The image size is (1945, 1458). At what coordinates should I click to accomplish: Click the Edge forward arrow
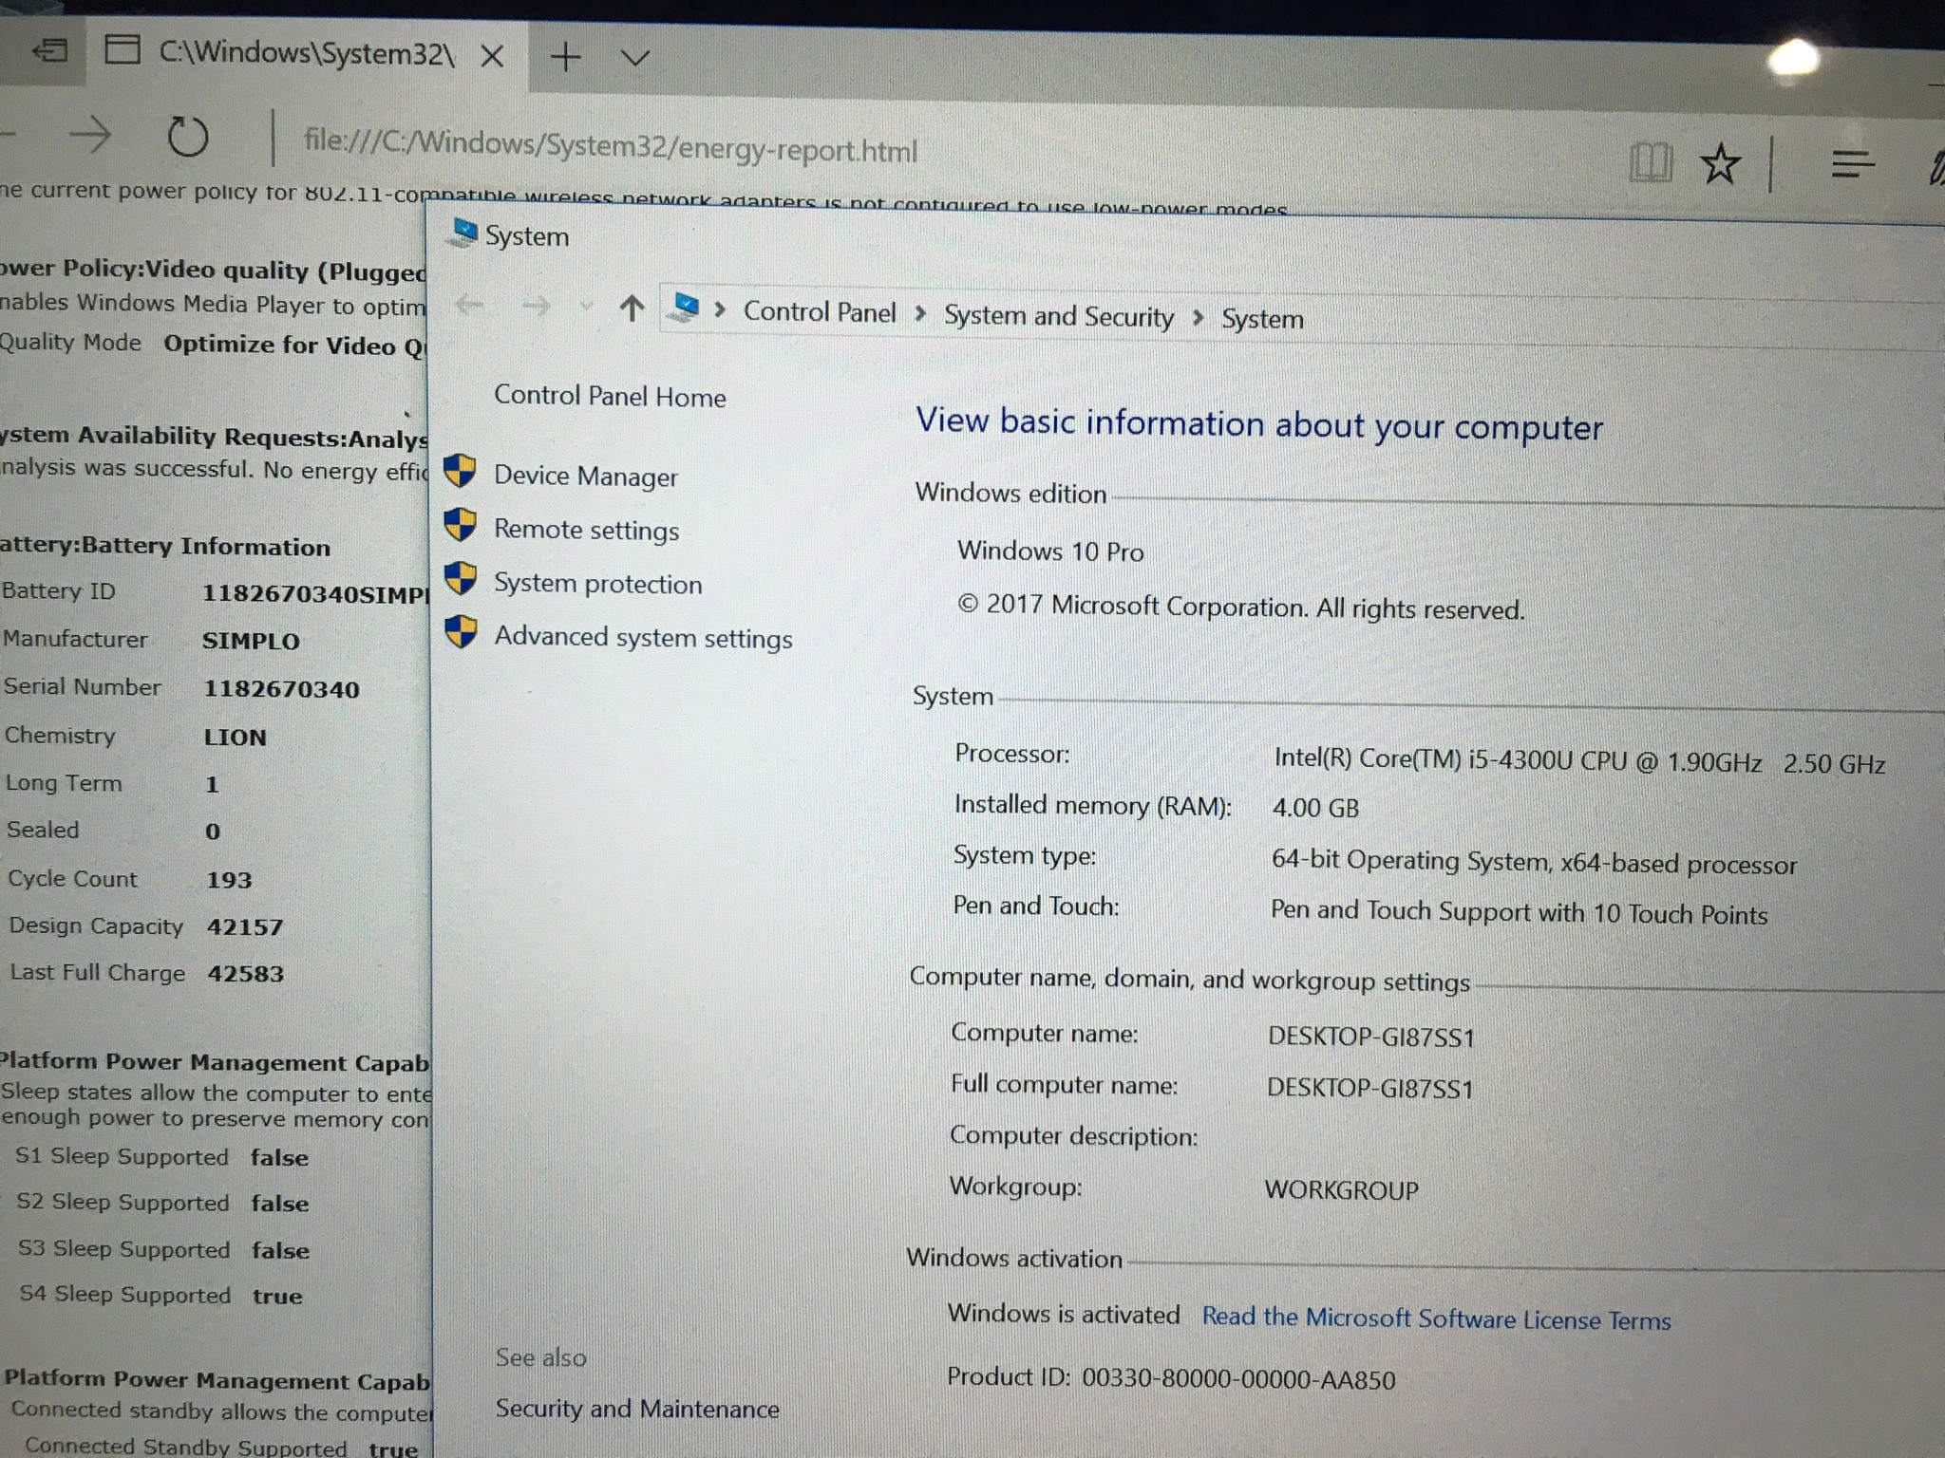tap(91, 135)
